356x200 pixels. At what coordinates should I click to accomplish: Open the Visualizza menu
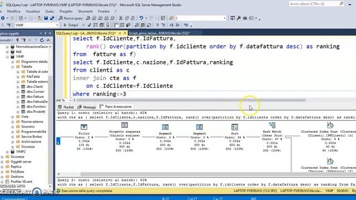point(33,11)
